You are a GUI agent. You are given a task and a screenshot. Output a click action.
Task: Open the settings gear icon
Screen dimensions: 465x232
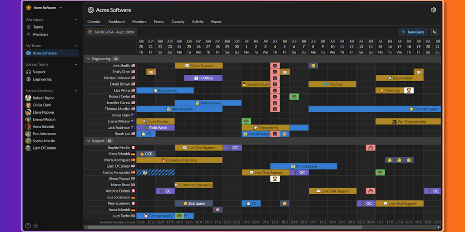click(434, 10)
